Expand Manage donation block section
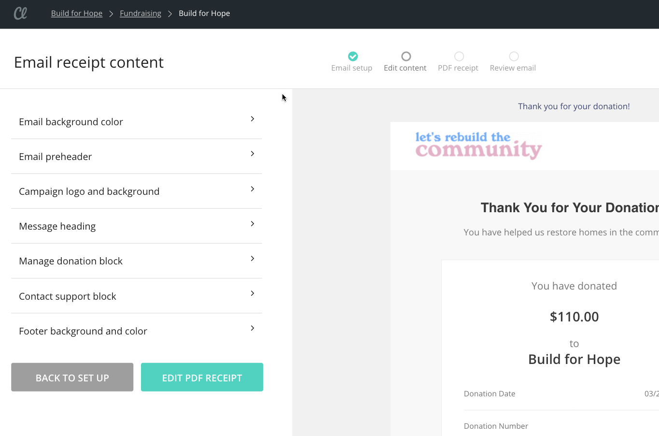The height and width of the screenshot is (436, 659). click(137, 261)
